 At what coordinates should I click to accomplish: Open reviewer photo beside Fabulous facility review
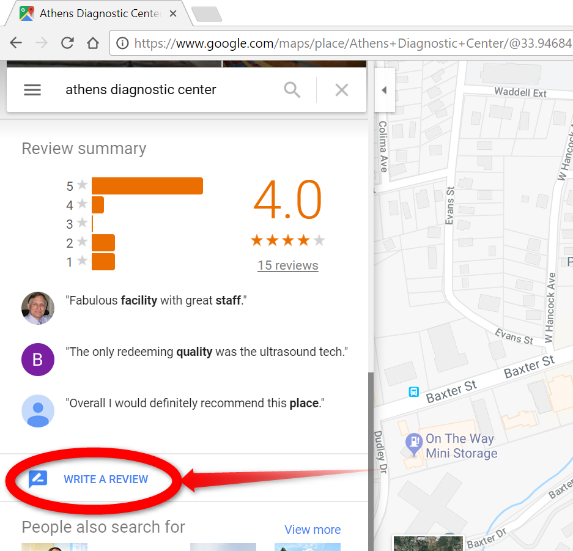(x=38, y=308)
